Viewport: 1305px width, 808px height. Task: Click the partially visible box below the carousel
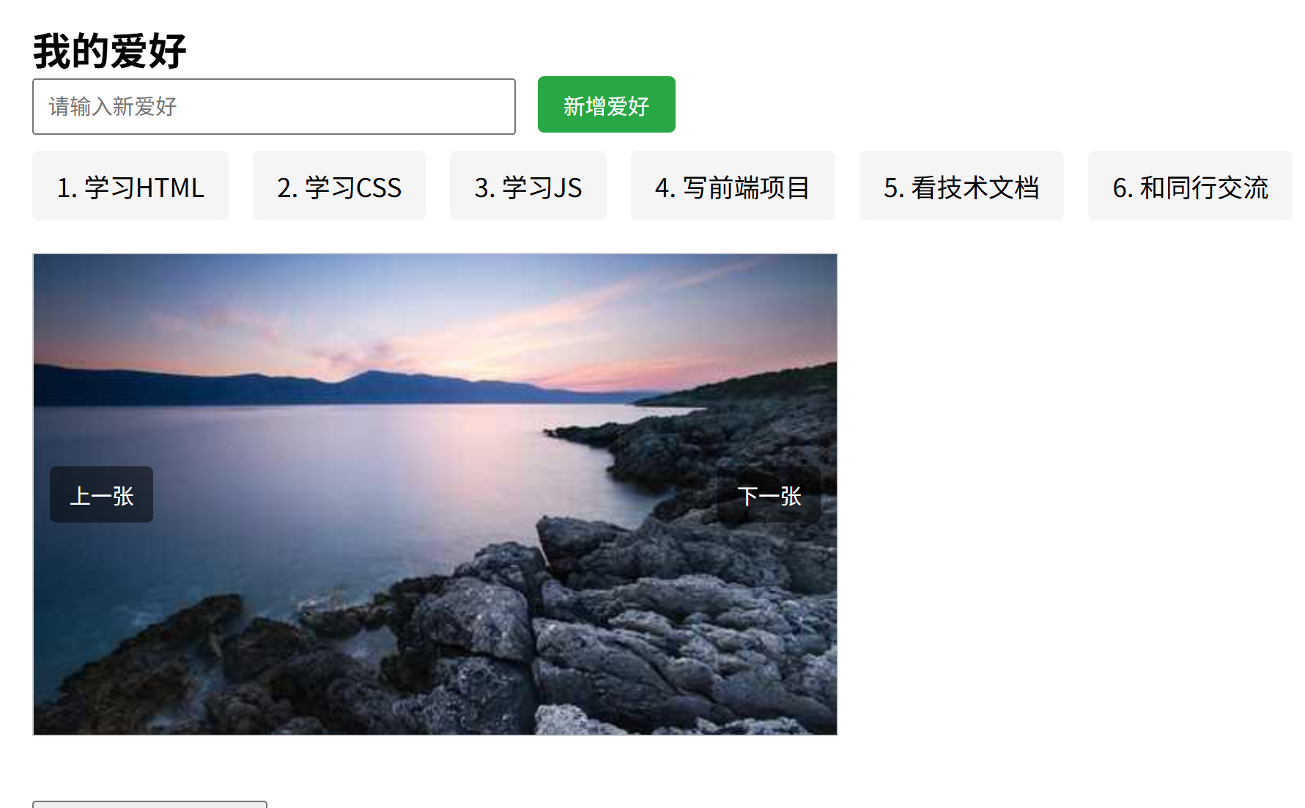pos(149,804)
